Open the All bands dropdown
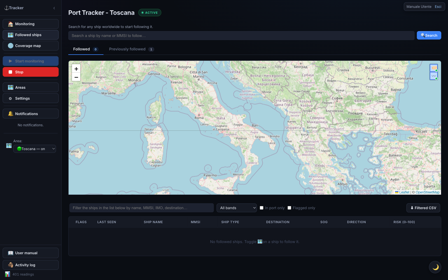 coord(237,208)
